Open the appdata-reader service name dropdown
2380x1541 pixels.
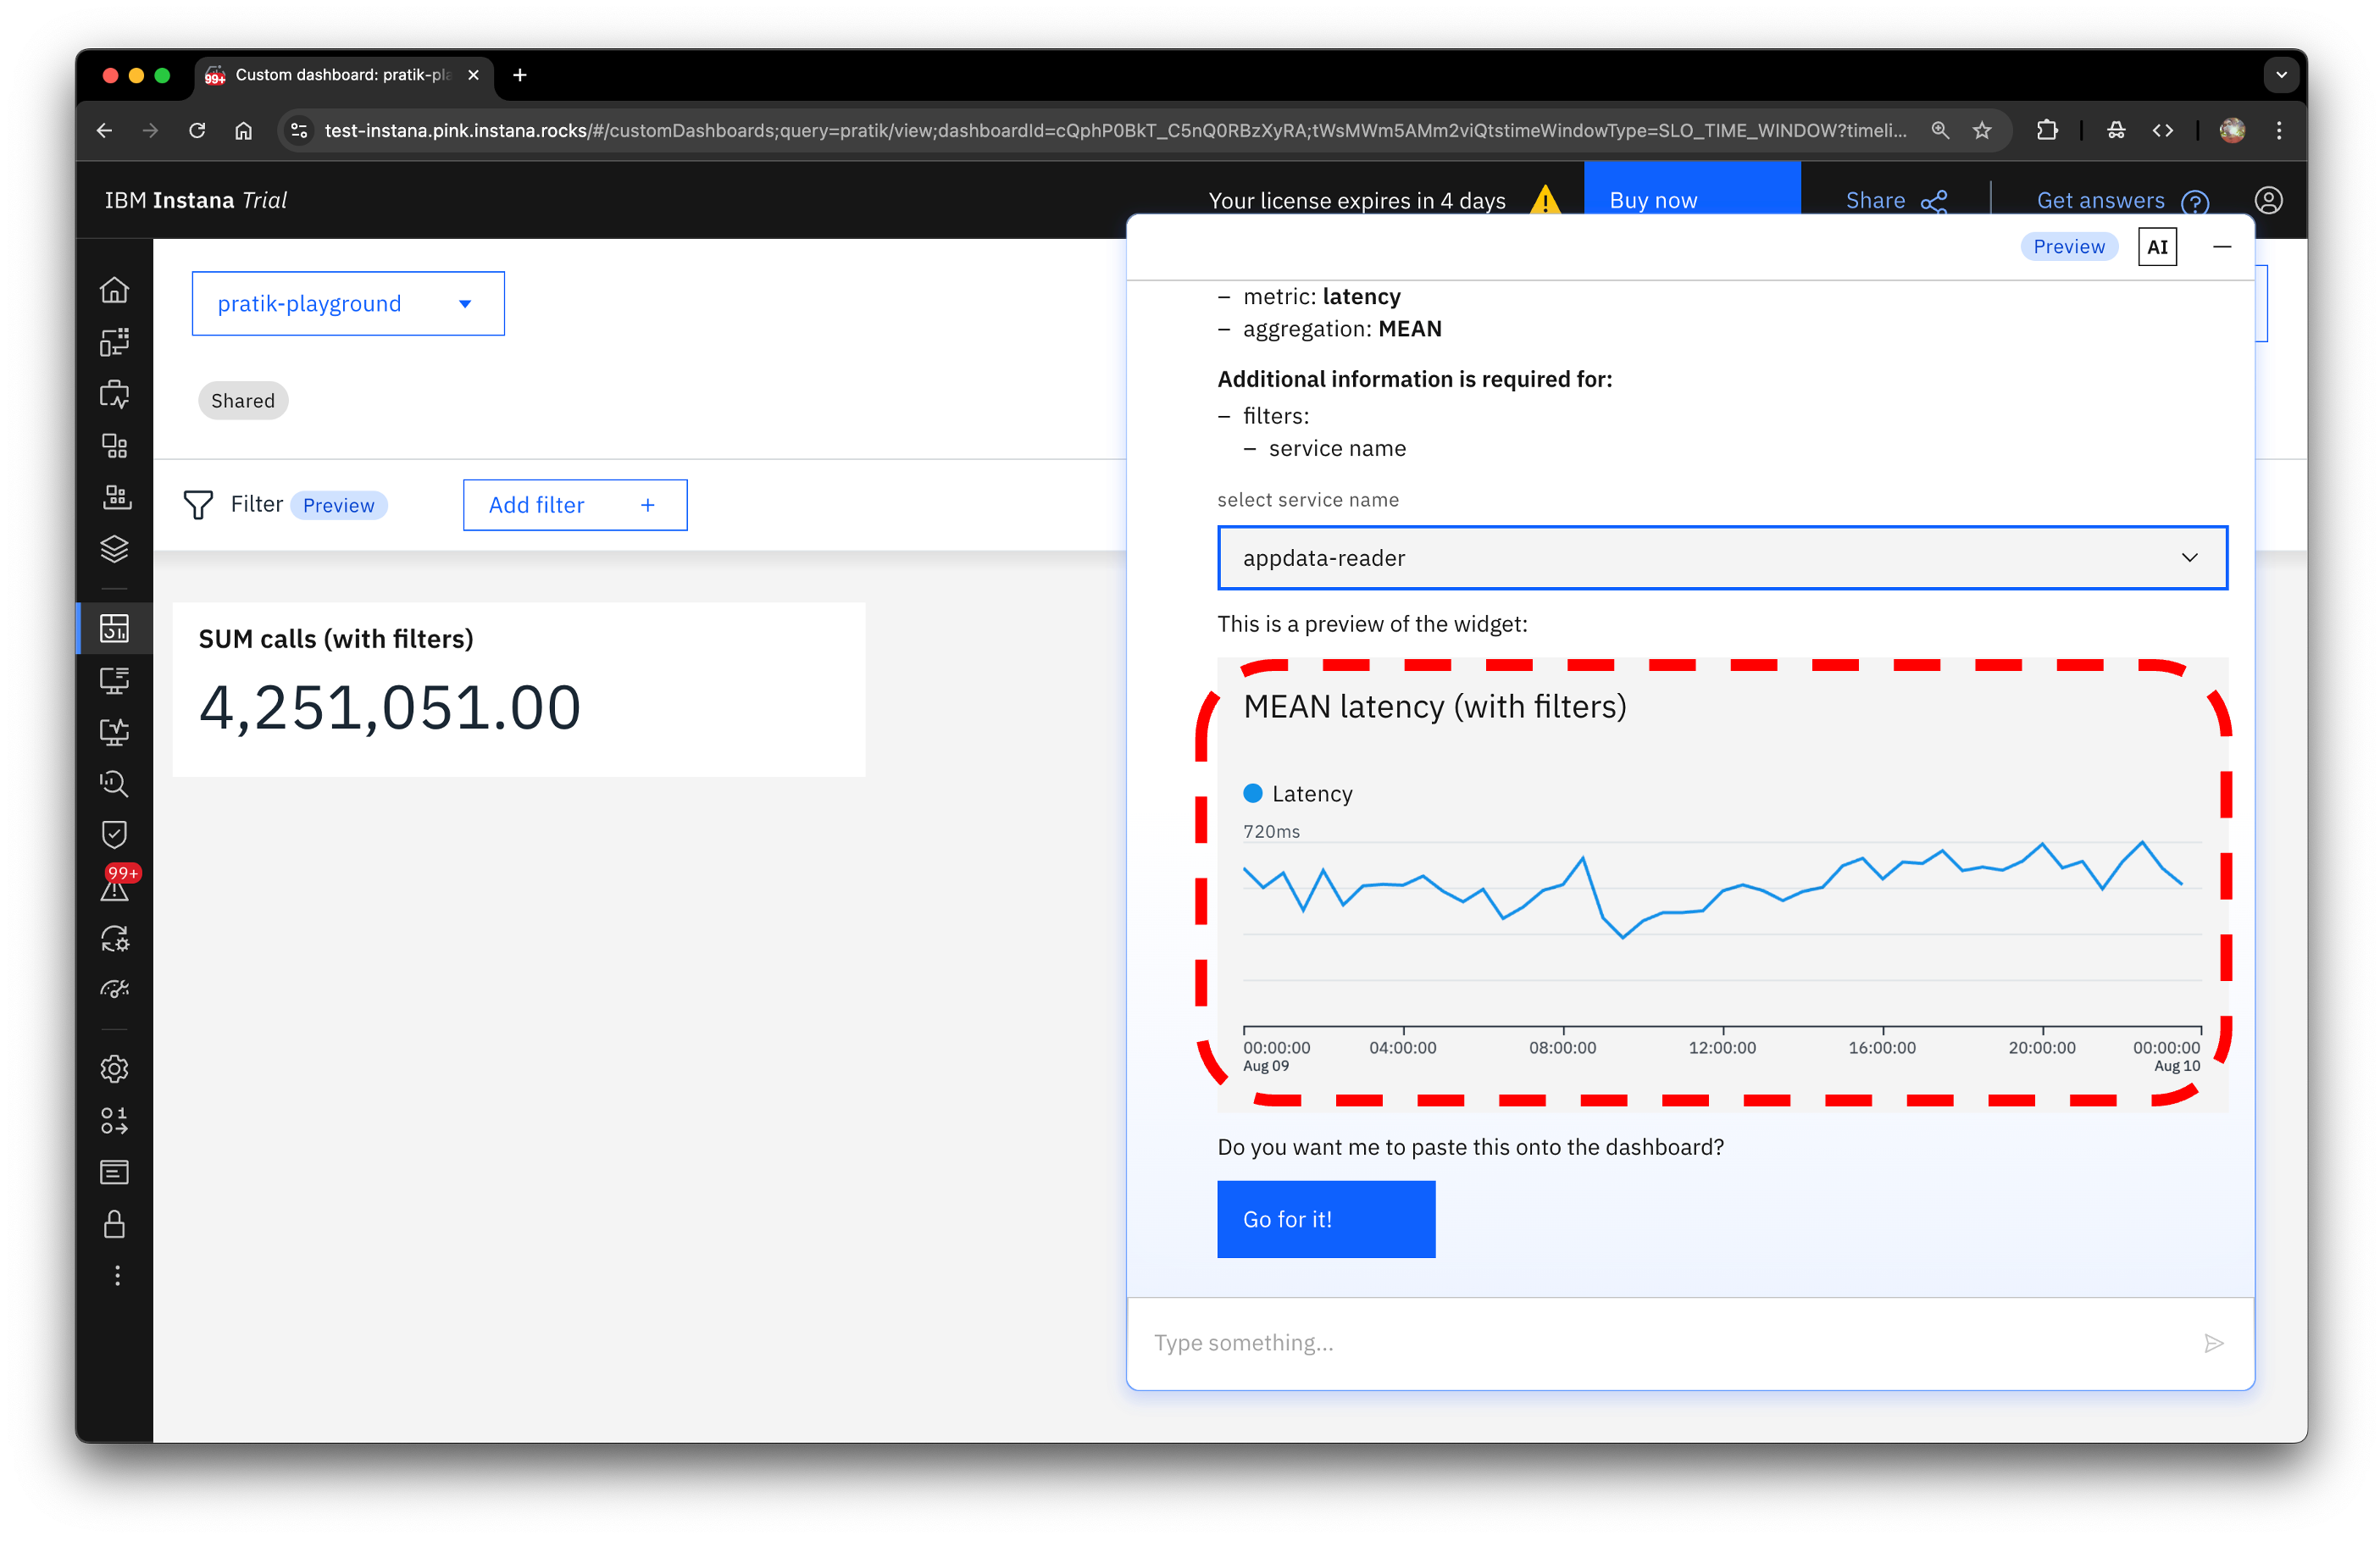coord(1721,558)
